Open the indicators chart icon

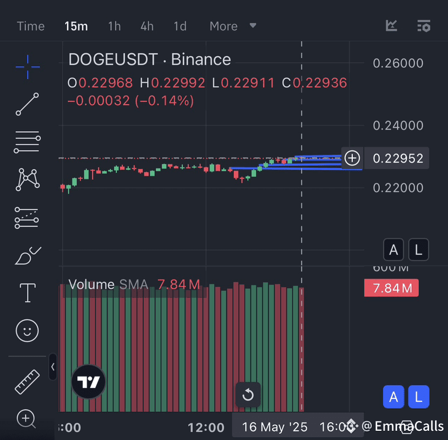[391, 25]
